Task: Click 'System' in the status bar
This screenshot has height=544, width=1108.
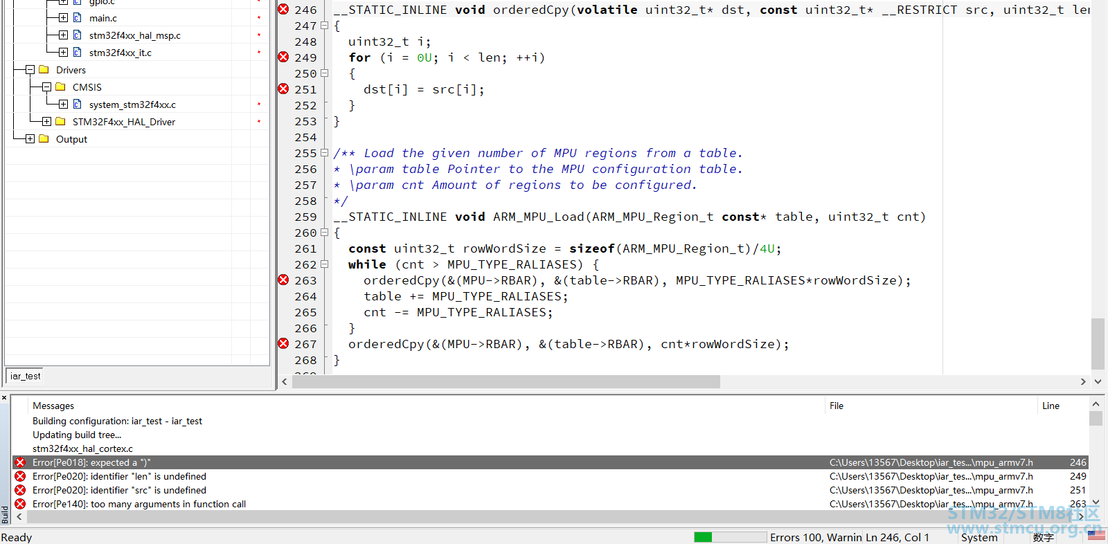Action: point(979,538)
